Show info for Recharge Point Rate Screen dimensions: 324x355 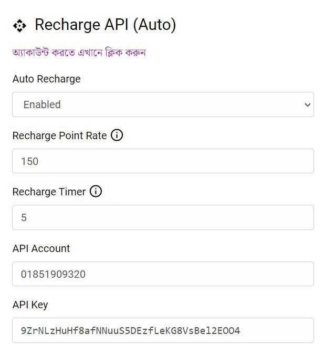(117, 135)
